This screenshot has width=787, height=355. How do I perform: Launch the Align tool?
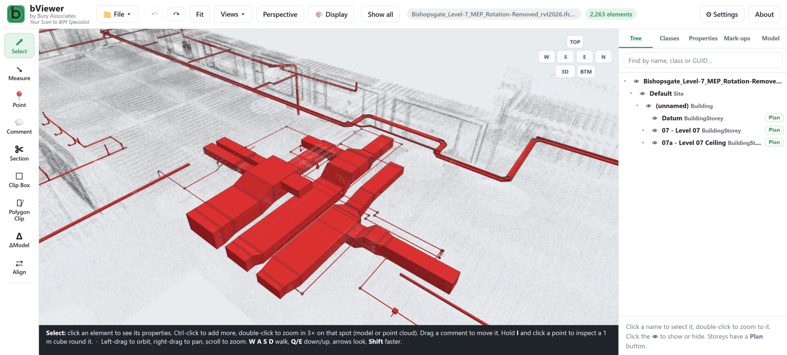(19, 267)
